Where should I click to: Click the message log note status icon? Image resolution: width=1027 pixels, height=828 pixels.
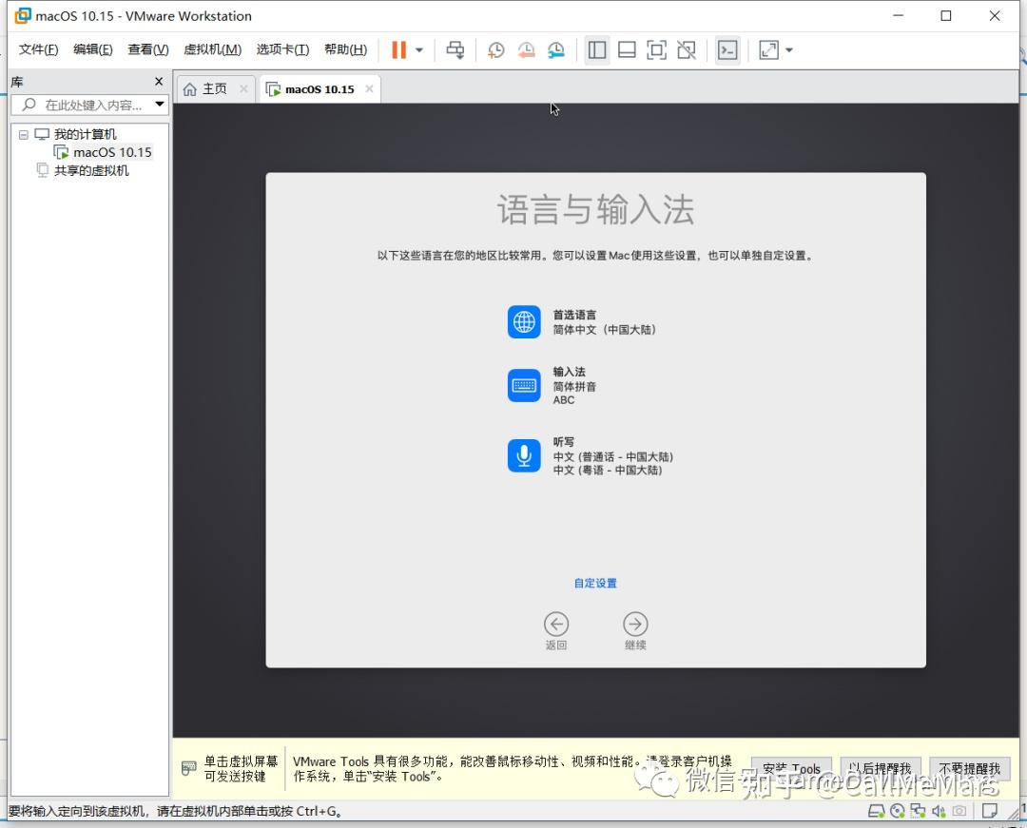point(990,812)
